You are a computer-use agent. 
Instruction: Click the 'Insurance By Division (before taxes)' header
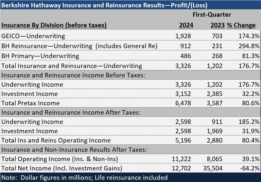pyautogui.click(x=54, y=25)
